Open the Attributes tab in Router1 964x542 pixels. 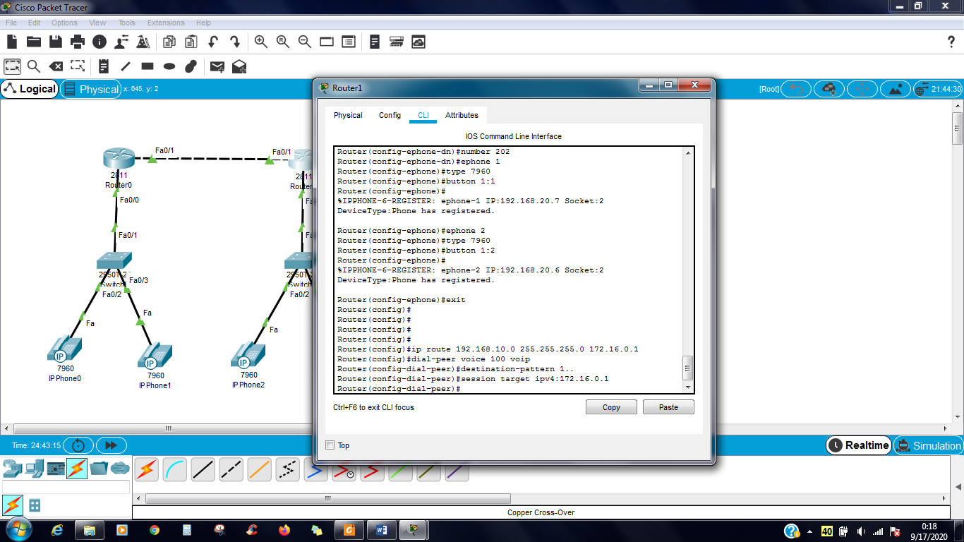(462, 115)
